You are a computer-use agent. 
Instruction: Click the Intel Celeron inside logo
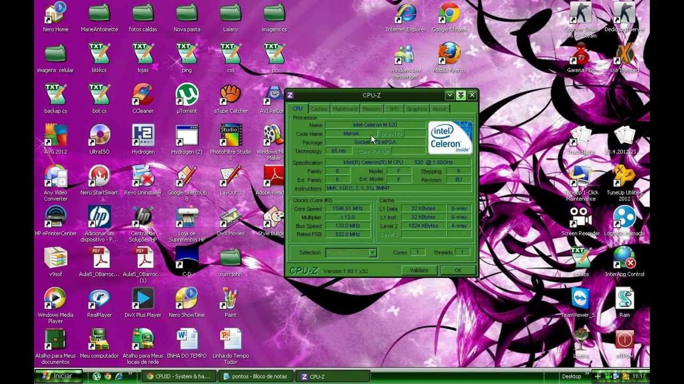click(x=450, y=138)
